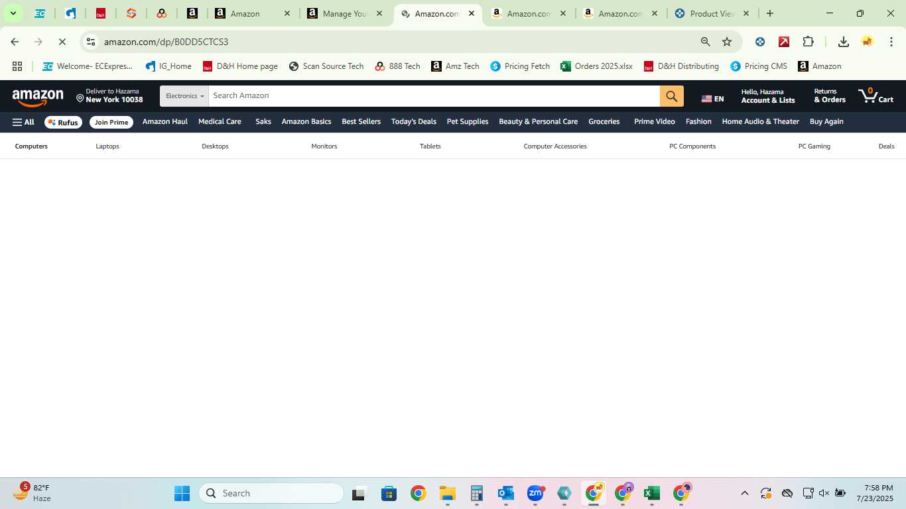Open a new browser tab

click(x=769, y=13)
